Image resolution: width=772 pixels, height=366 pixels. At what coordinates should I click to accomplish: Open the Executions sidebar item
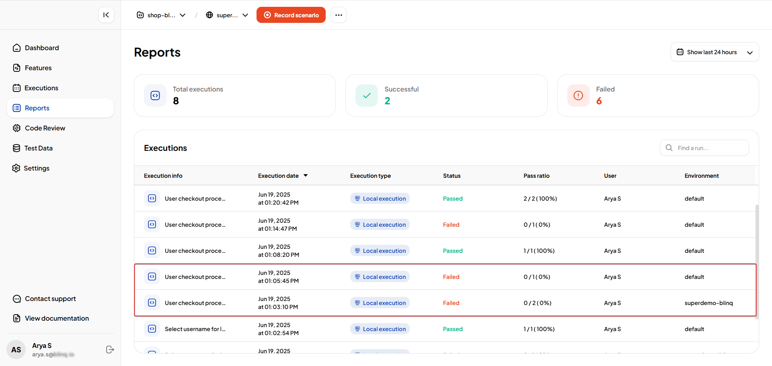click(x=41, y=88)
